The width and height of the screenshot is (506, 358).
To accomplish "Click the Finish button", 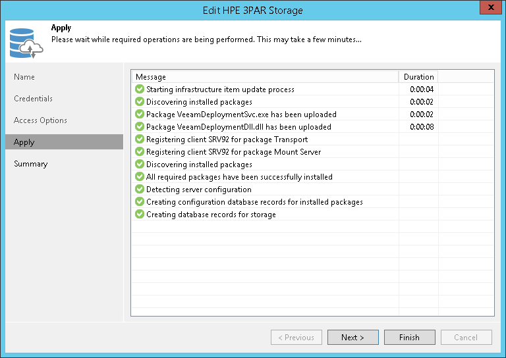I will (409, 338).
